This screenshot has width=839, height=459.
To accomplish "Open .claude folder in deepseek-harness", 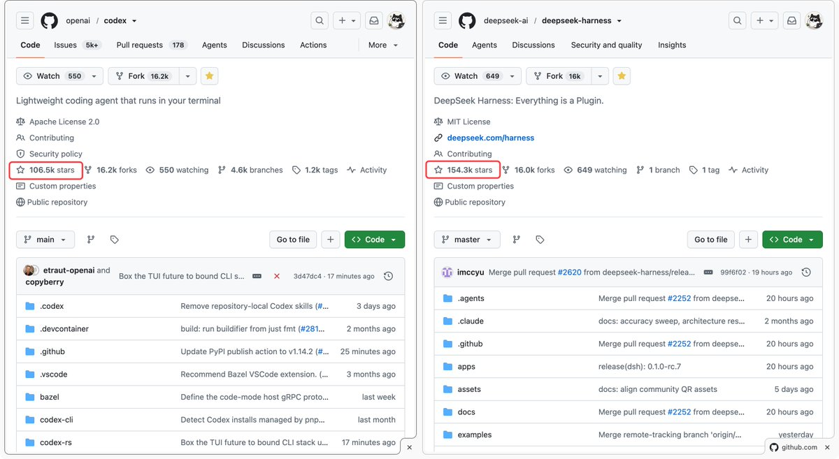I will click(471, 321).
